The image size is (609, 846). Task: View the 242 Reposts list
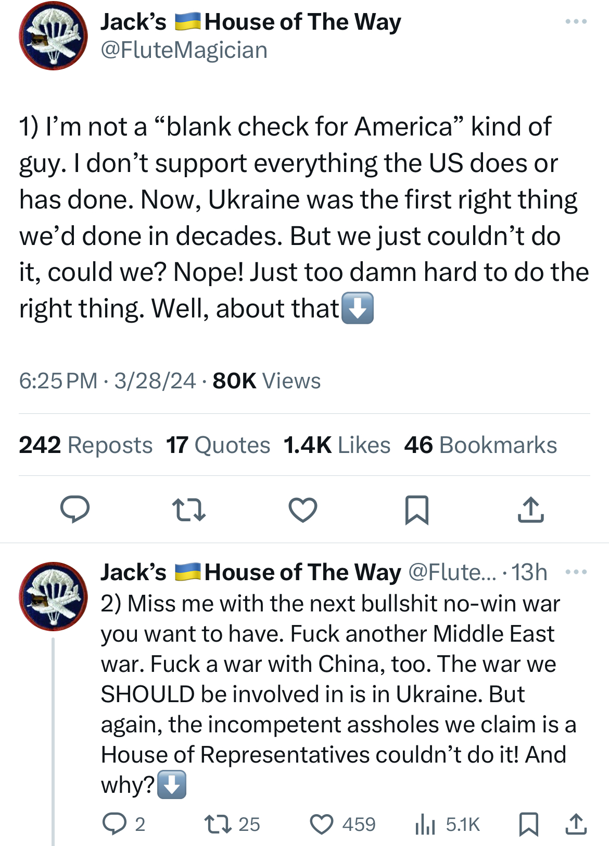tap(86, 445)
